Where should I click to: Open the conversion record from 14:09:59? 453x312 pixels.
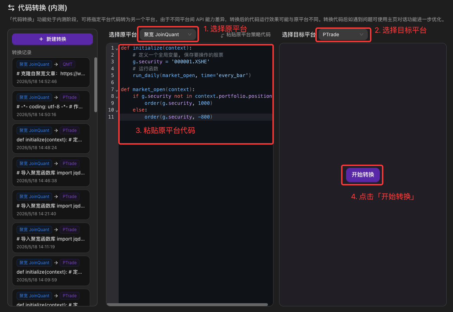(x=51, y=270)
